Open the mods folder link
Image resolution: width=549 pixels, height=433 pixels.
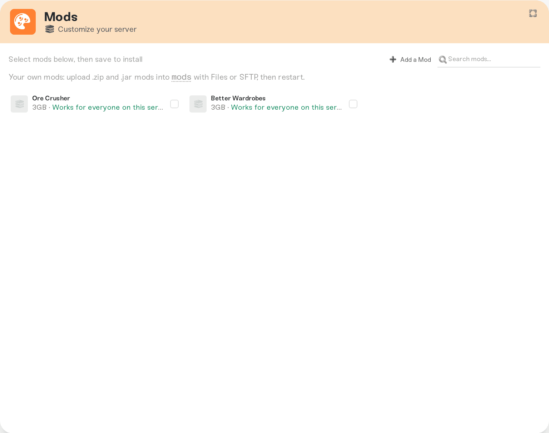pos(181,77)
